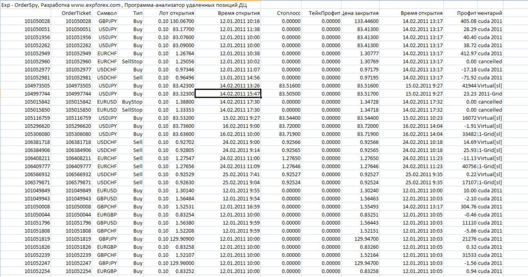Click the highlighted cell 14.02.2011 15:47

coord(228,94)
